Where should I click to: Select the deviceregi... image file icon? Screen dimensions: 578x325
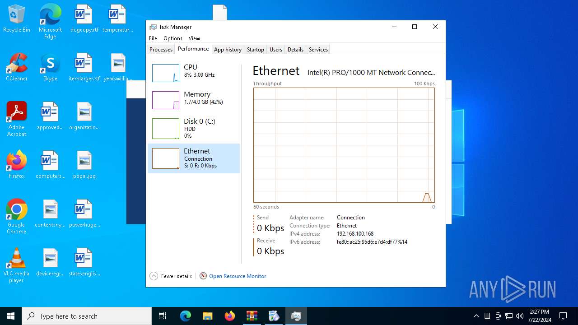click(x=50, y=263)
